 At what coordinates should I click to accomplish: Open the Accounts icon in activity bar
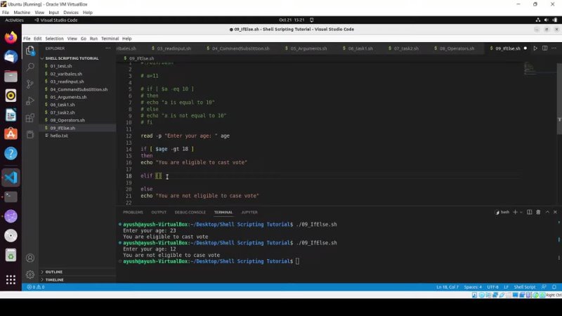(x=30, y=258)
